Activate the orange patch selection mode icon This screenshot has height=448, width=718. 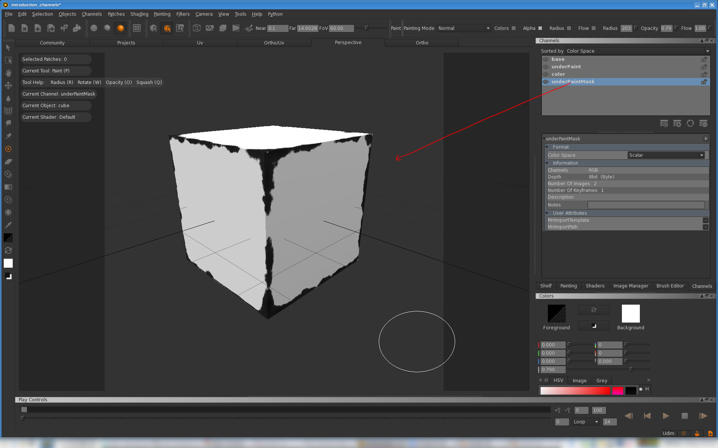pyautogui.click(x=167, y=28)
